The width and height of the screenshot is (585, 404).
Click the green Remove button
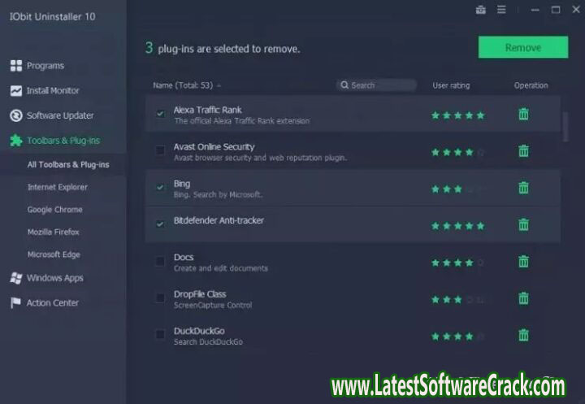click(523, 47)
